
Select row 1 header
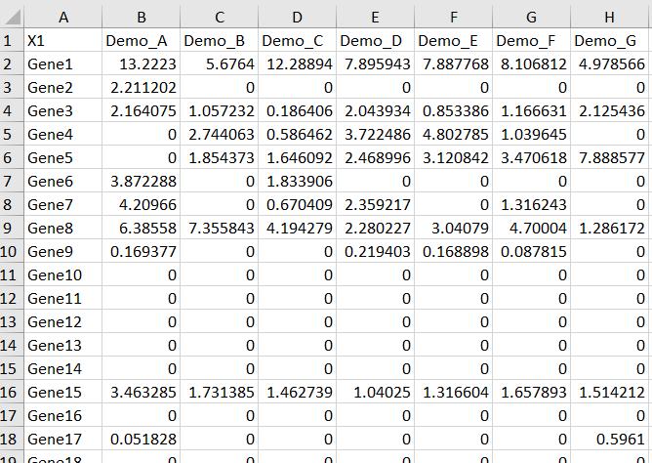(12, 41)
